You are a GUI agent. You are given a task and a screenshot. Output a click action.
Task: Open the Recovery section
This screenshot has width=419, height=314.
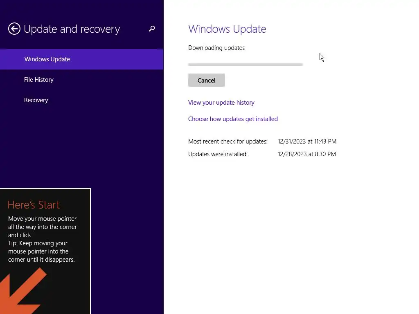click(x=36, y=100)
